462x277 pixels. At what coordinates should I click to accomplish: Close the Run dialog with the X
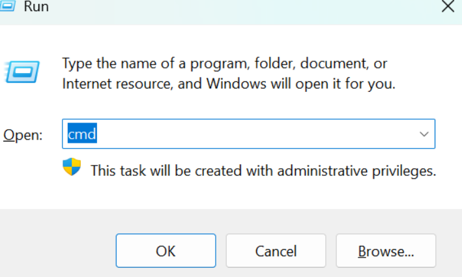[448, 6]
